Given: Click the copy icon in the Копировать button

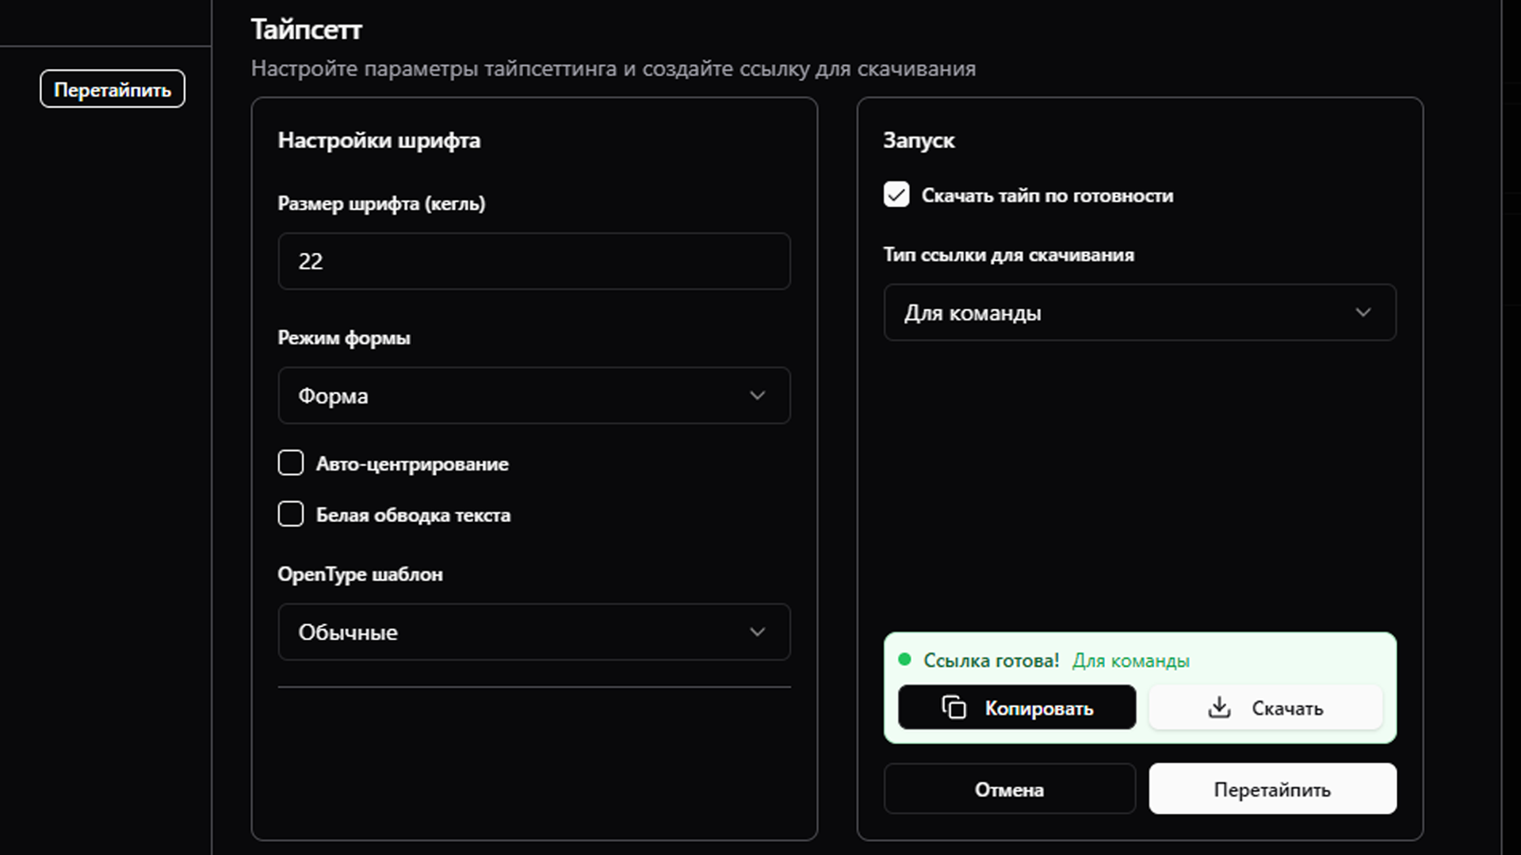Looking at the screenshot, I should 953,708.
